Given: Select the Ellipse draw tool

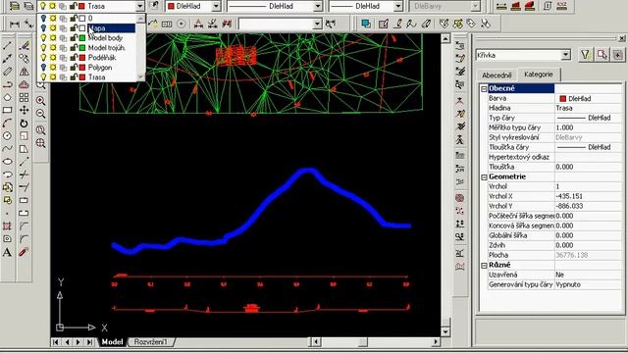Looking at the screenshot, I should 7,161.
